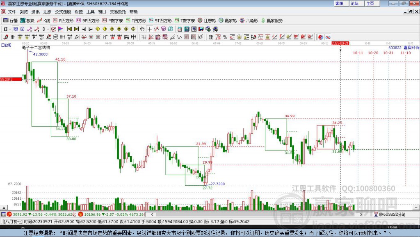Click the 收603822分笔 status entry
The height and width of the screenshot is (237, 420).
pyautogui.click(x=392, y=214)
